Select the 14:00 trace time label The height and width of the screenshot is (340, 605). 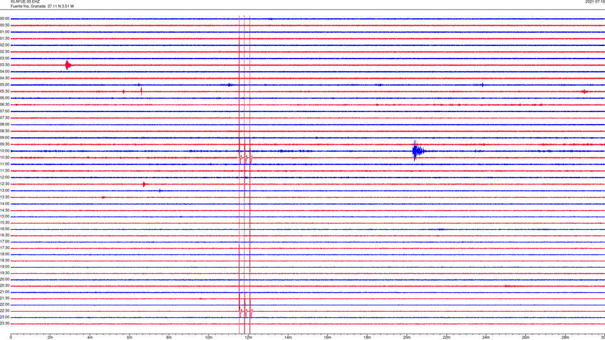pos(5,204)
